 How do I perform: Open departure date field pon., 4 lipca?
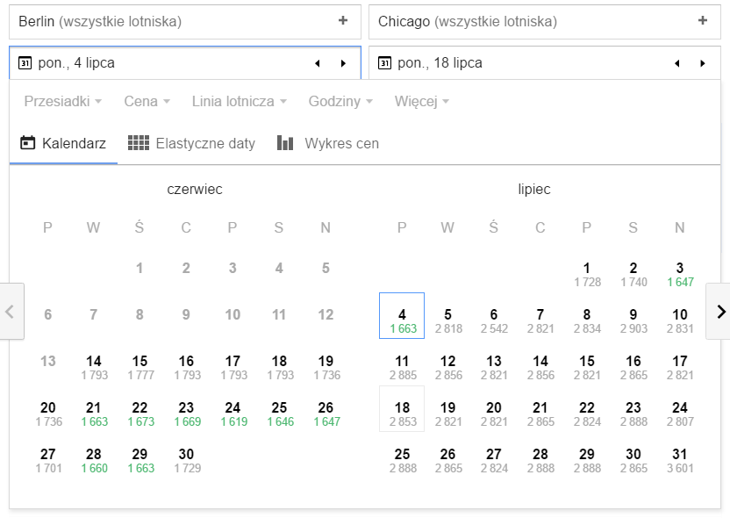pyautogui.click(x=185, y=63)
